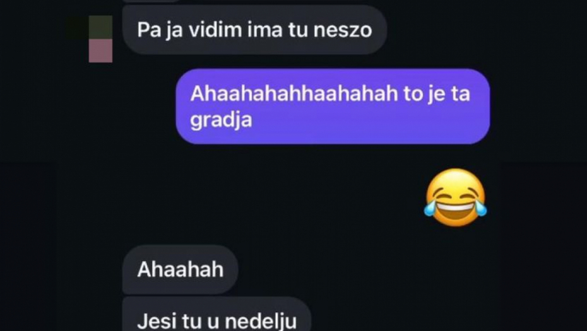Tap the 'Ahaahah' reply bubble
This screenshot has width=587, height=331.
point(180,269)
